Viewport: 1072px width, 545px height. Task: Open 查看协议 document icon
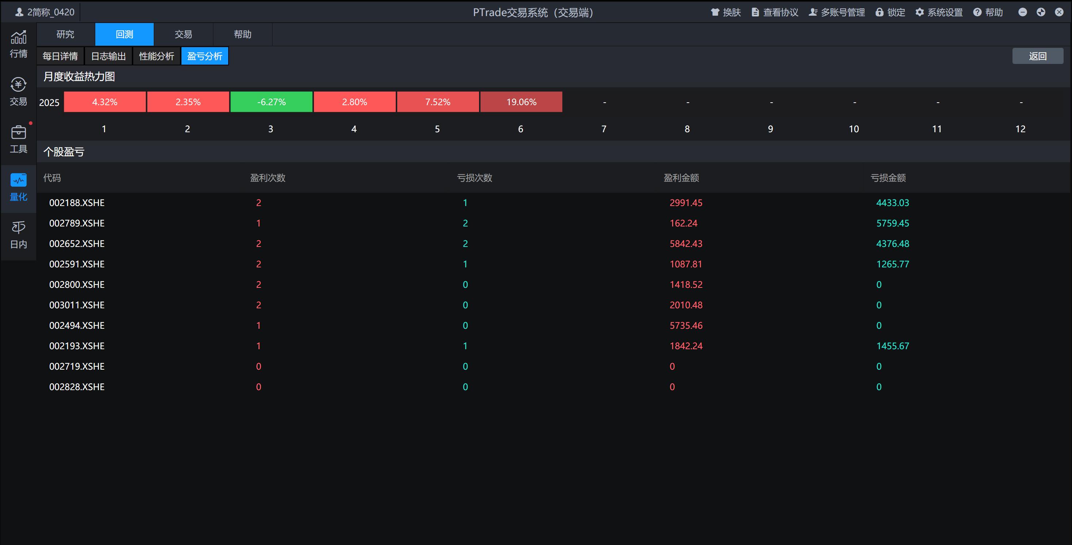755,12
